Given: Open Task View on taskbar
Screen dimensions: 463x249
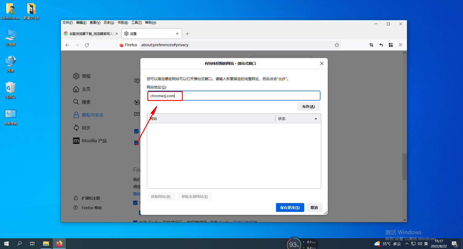Looking at the screenshot, I should (32, 244).
